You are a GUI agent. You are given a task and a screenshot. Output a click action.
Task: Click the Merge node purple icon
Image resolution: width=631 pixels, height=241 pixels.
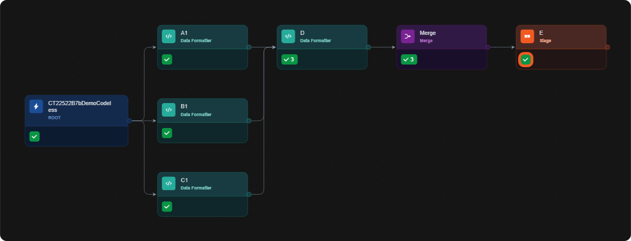click(408, 36)
